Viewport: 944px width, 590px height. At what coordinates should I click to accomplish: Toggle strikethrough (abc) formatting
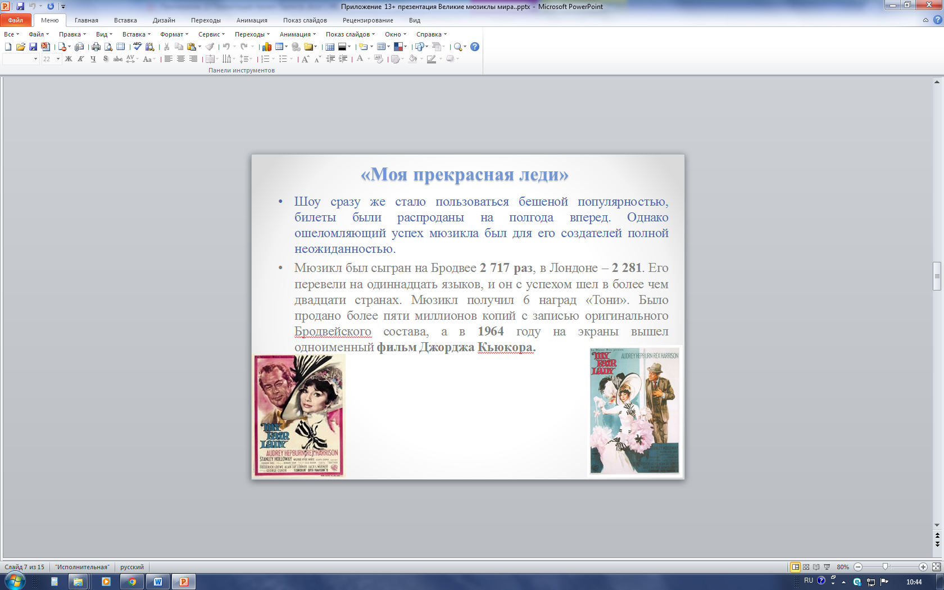[118, 59]
